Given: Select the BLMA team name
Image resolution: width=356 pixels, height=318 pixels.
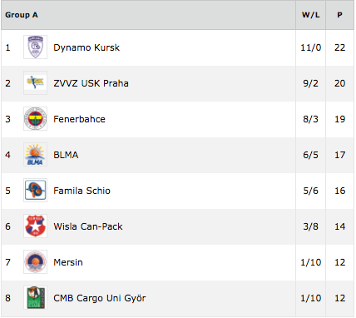Looking at the screenshot, I should (x=66, y=155).
